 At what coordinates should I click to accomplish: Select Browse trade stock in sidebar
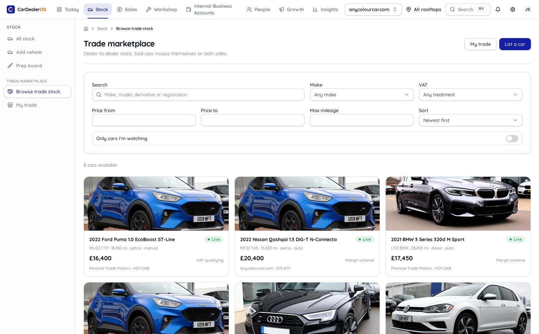coord(37,92)
